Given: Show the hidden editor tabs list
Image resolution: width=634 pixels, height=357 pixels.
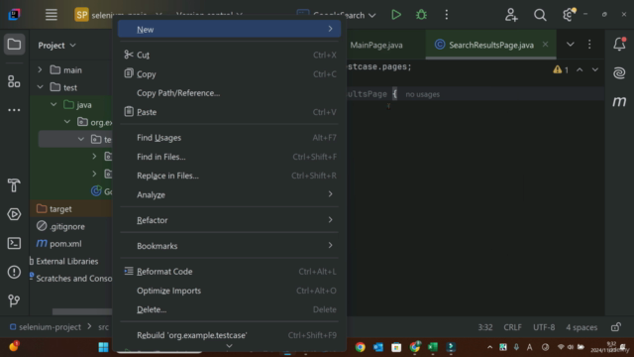Looking at the screenshot, I should [571, 45].
